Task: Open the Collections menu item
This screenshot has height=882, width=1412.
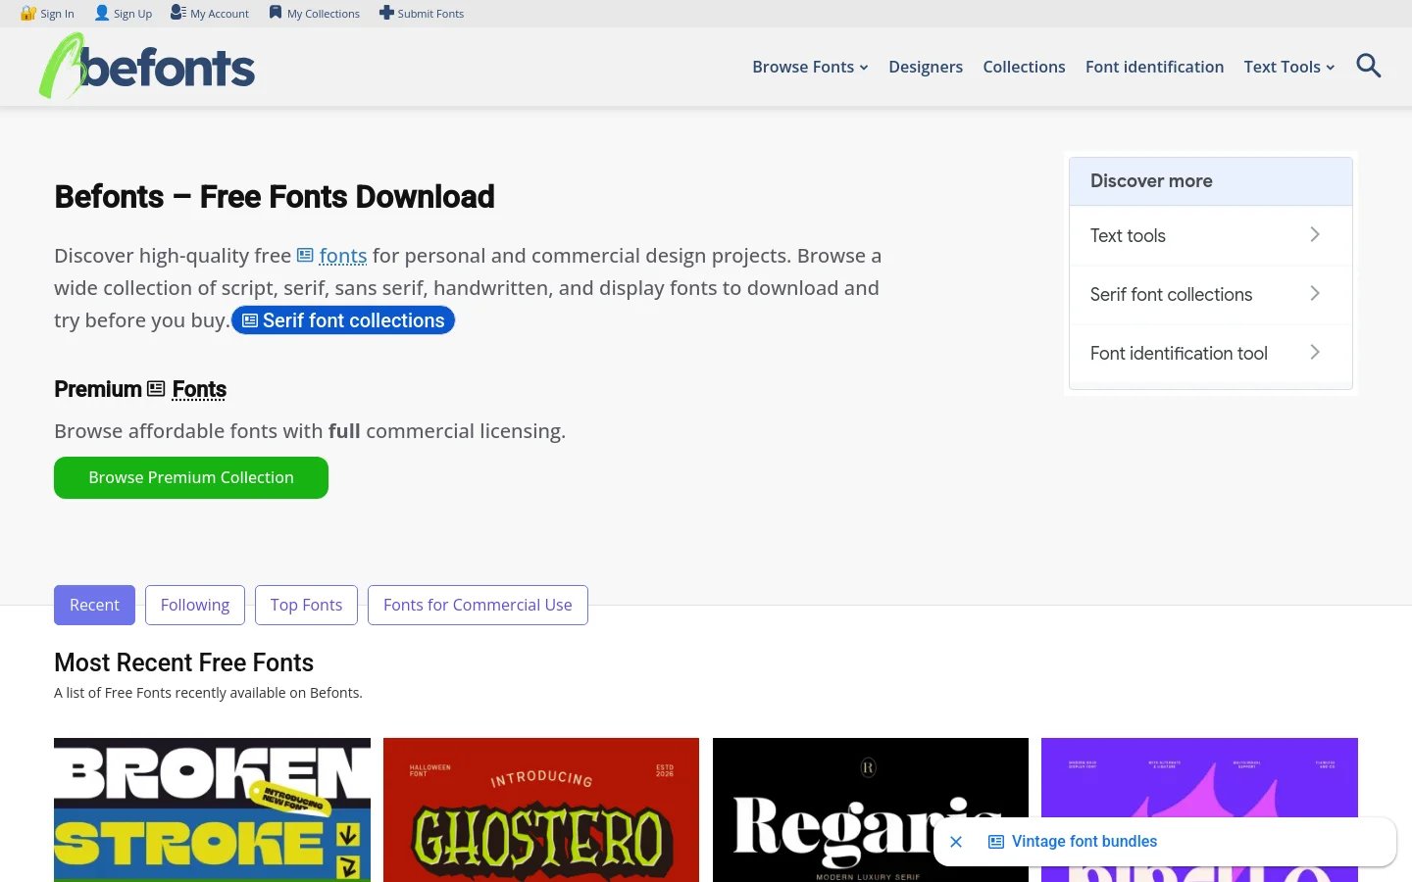Action: click(1024, 67)
